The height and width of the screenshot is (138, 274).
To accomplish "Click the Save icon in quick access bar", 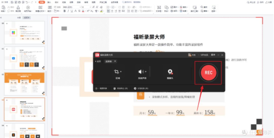I will pyautogui.click(x=12, y=2).
